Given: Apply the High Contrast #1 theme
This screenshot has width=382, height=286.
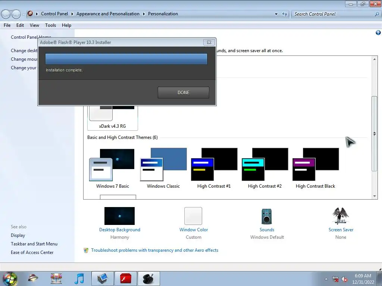Looking at the screenshot, I should coord(214,168).
